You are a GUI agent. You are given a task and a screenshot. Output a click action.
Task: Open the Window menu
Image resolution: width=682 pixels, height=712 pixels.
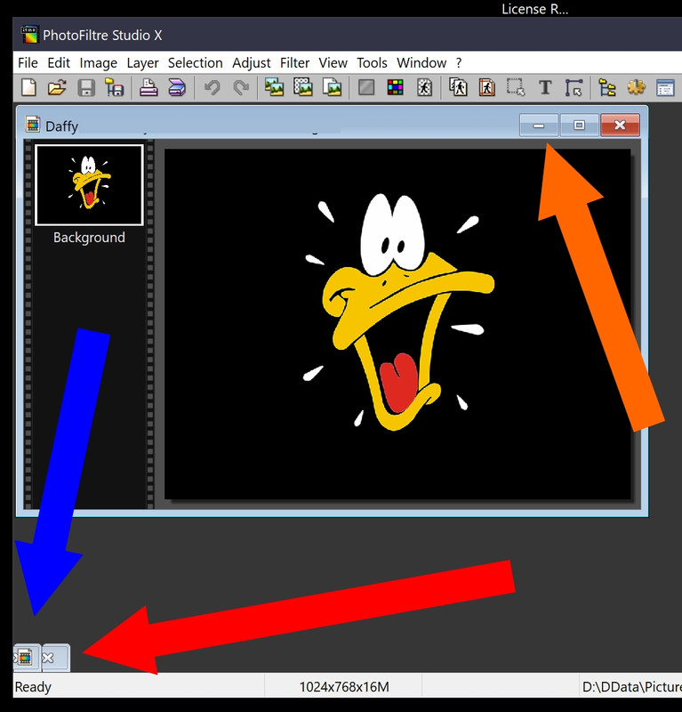[421, 62]
